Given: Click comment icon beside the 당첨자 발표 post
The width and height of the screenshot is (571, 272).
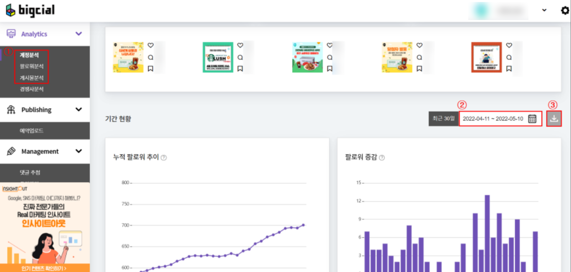Looking at the screenshot, I should pyautogui.click(x=419, y=57).
